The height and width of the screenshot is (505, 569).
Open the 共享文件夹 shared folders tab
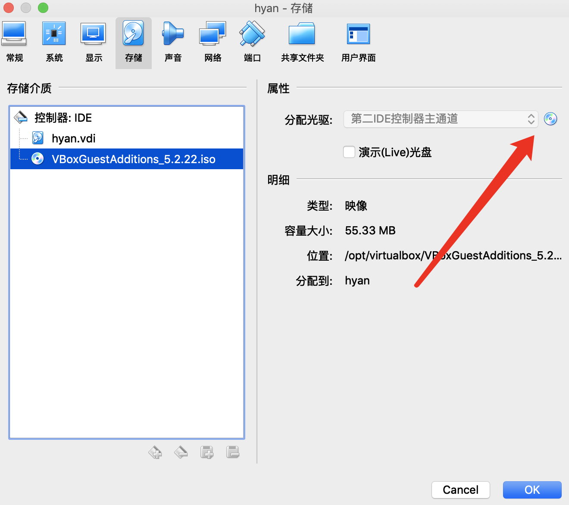coord(302,42)
